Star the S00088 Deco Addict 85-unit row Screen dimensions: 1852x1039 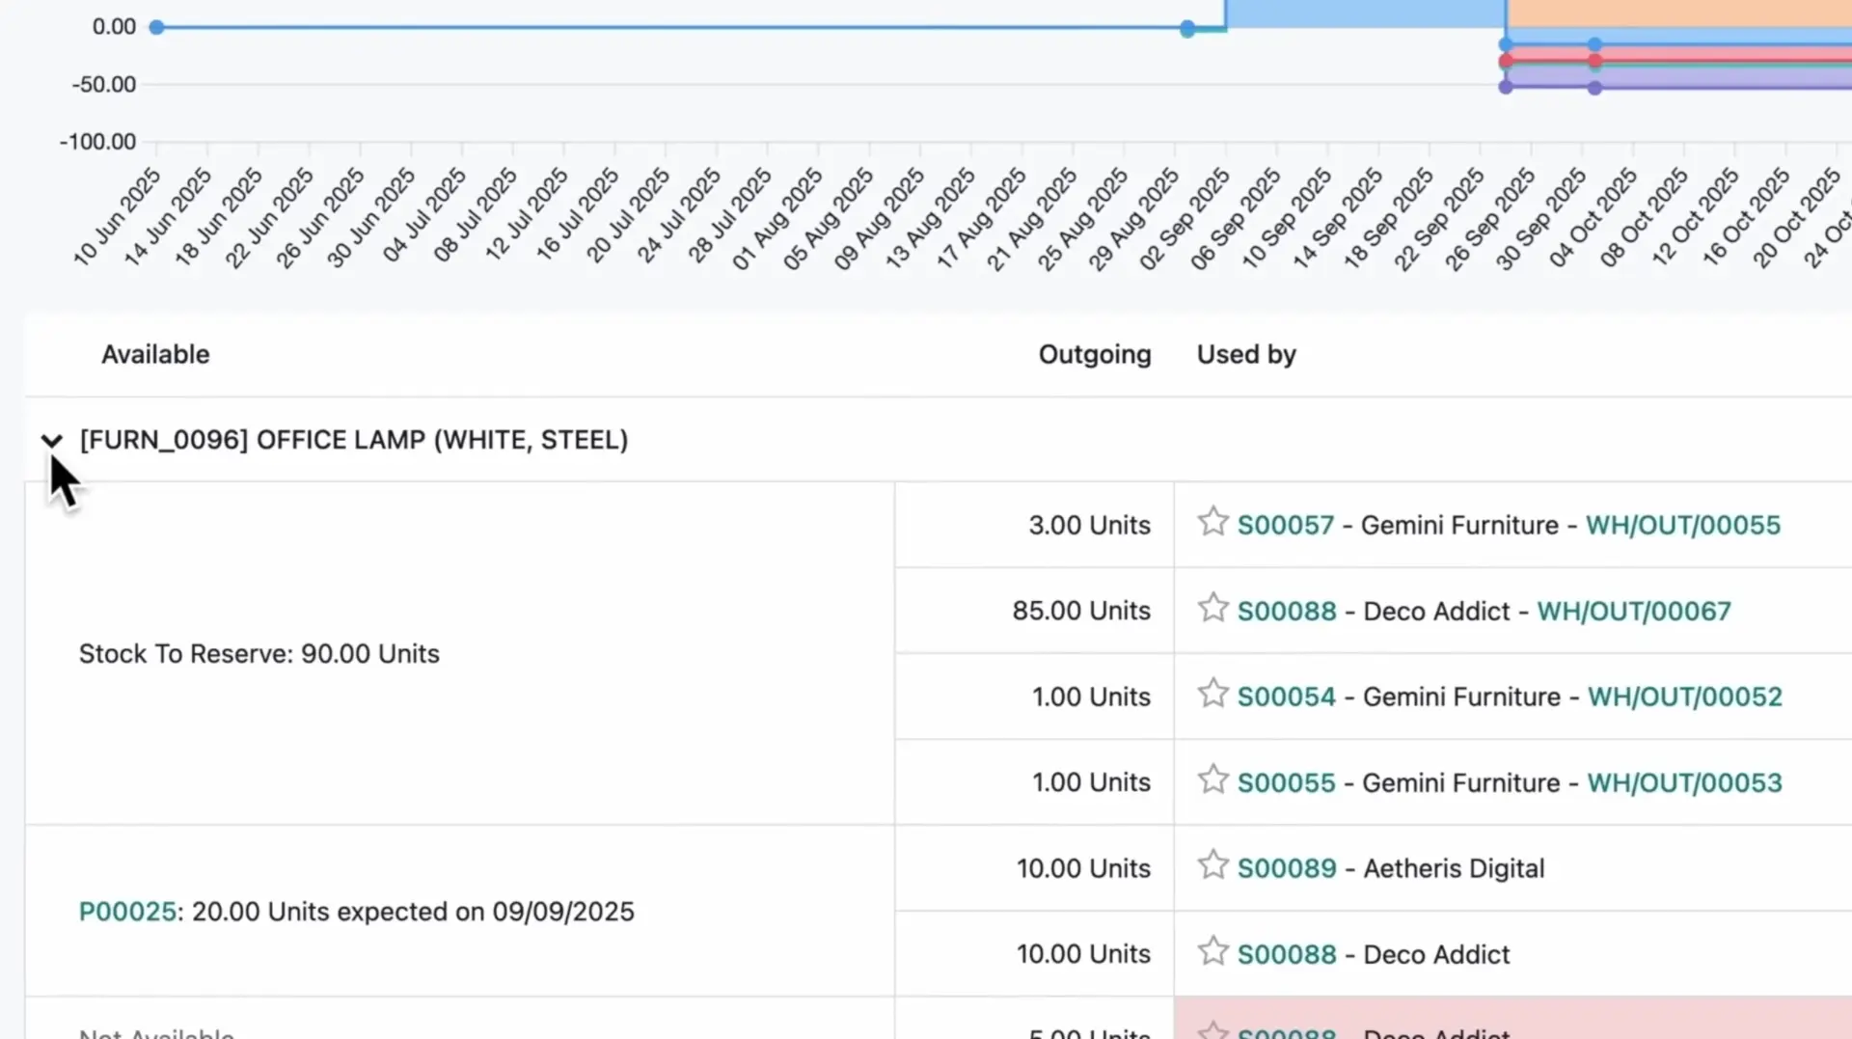(1212, 610)
